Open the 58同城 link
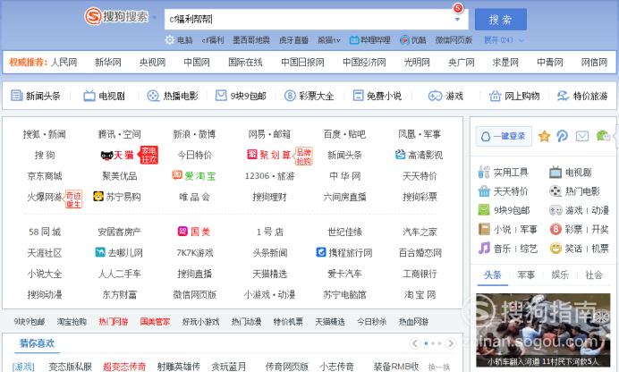Viewport: 619px width, 372px height. [x=45, y=232]
